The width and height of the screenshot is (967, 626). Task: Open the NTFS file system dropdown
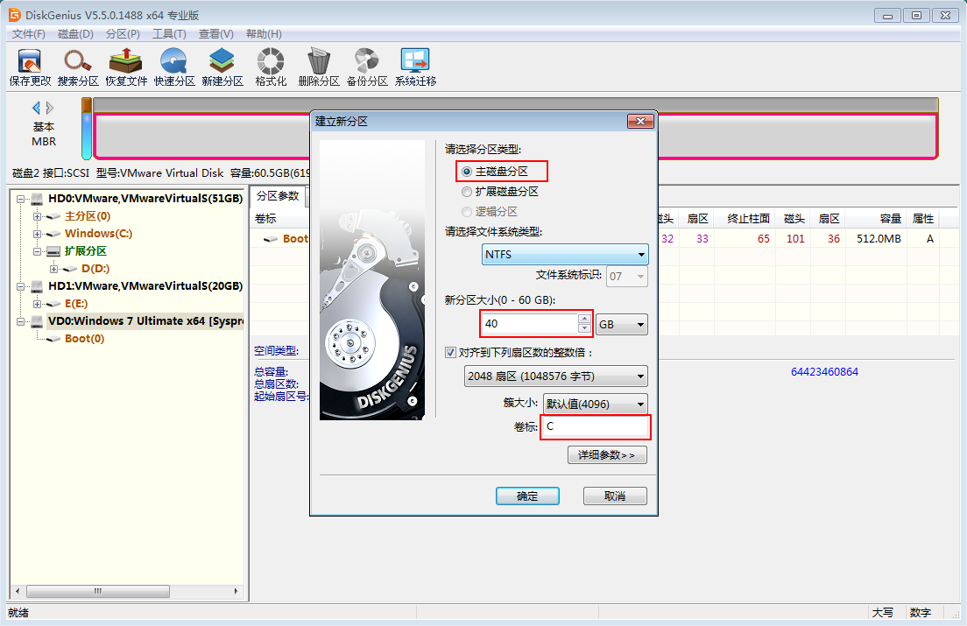tap(565, 255)
